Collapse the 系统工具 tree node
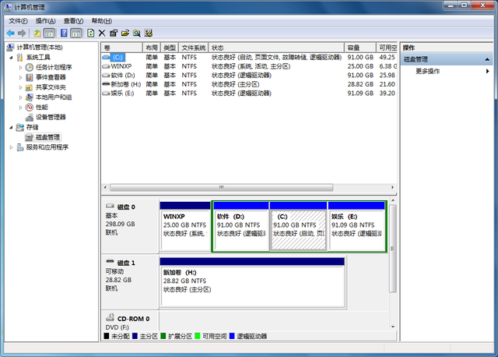Image resolution: width=498 pixels, height=357 pixels. pyautogui.click(x=10, y=58)
